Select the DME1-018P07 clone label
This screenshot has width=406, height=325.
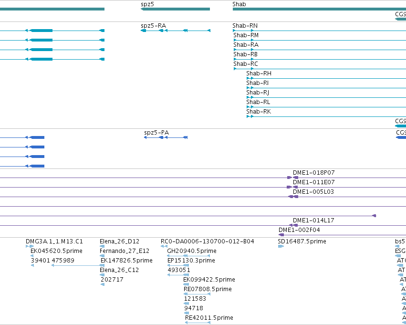pyautogui.click(x=313, y=173)
